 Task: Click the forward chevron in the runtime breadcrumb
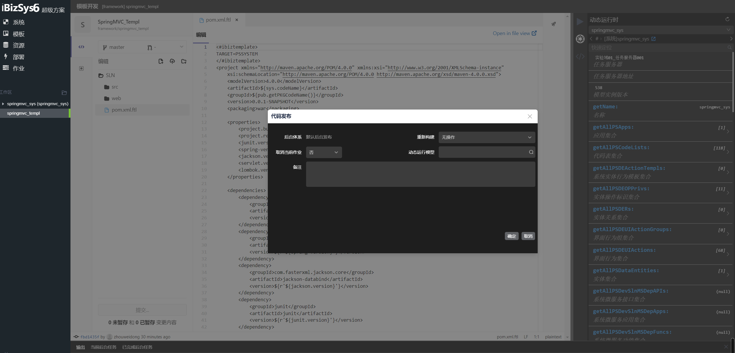(x=731, y=39)
